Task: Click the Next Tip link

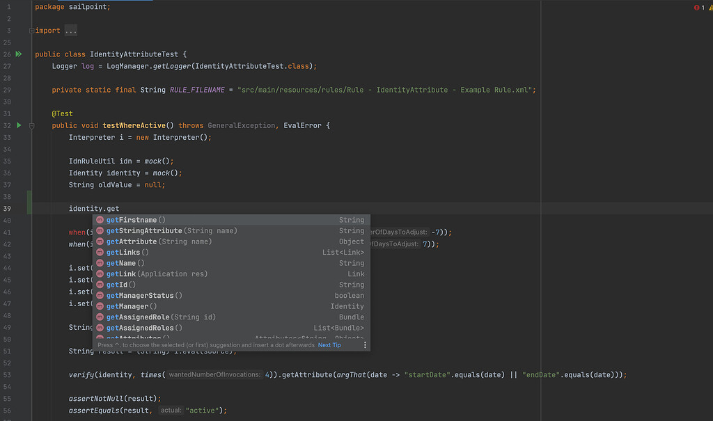Action: pyautogui.click(x=328, y=344)
